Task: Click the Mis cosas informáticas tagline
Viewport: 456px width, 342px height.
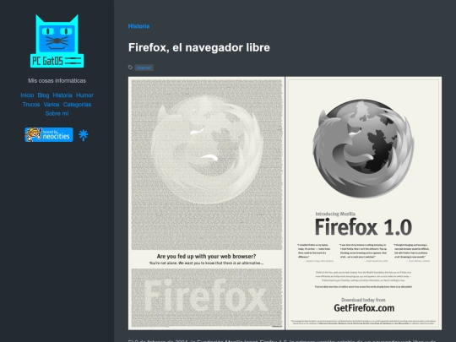Action: click(57, 80)
